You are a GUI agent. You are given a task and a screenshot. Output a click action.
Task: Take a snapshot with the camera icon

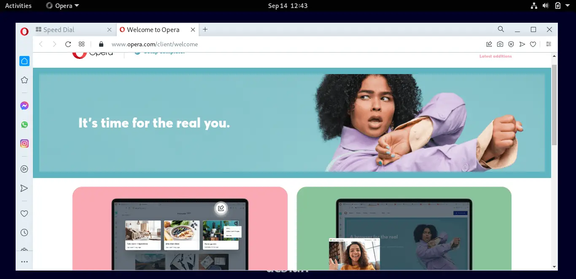click(500, 44)
